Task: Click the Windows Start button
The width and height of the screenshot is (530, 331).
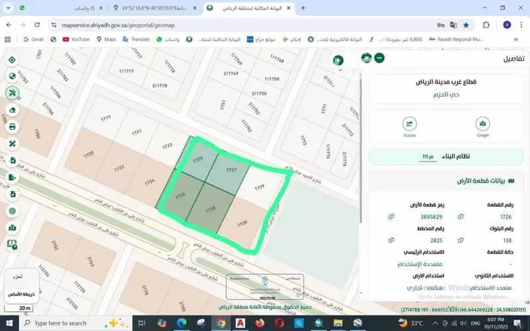Action: 9,323
